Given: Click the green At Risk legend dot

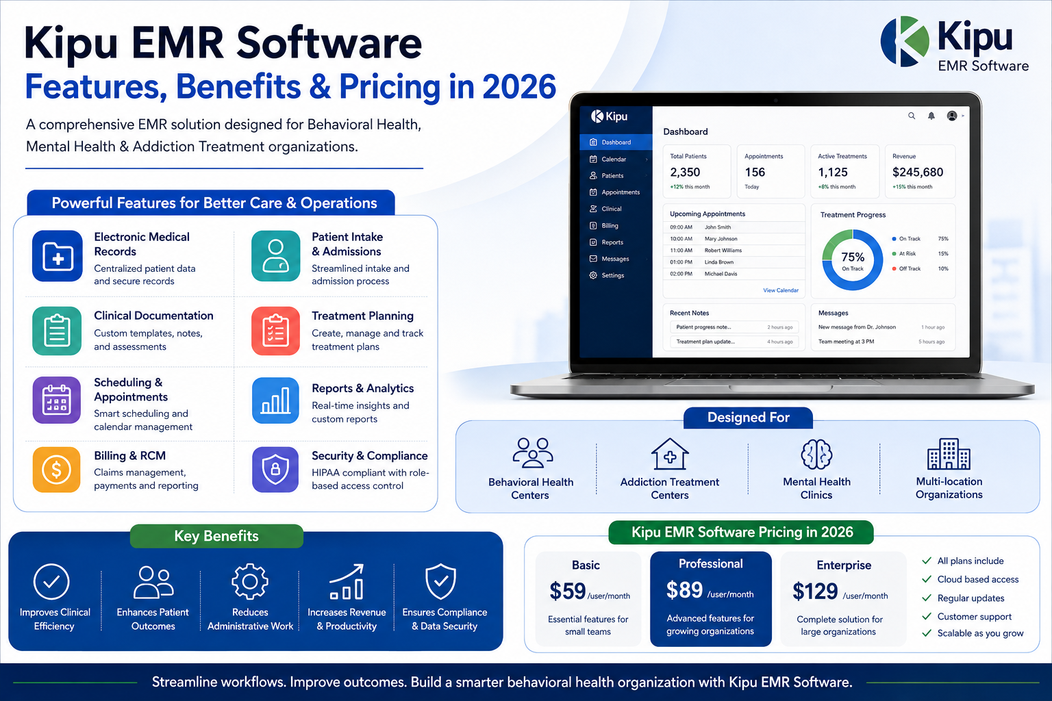Looking at the screenshot, I should (894, 253).
